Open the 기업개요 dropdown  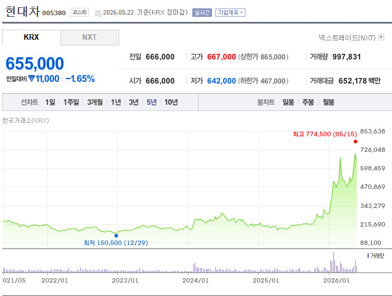230,12
